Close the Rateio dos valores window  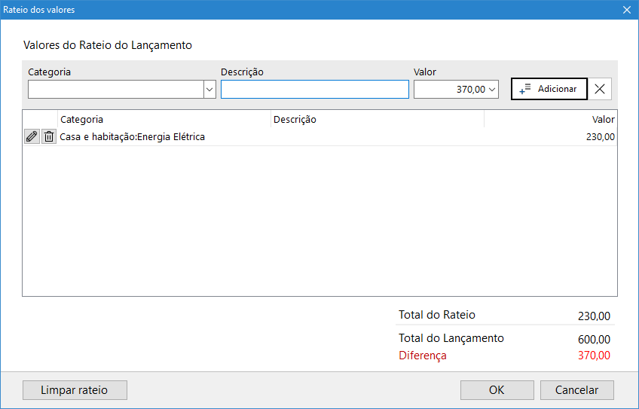[626, 10]
